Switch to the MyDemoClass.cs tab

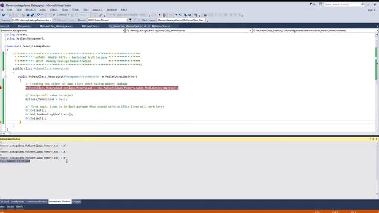coord(161,26)
